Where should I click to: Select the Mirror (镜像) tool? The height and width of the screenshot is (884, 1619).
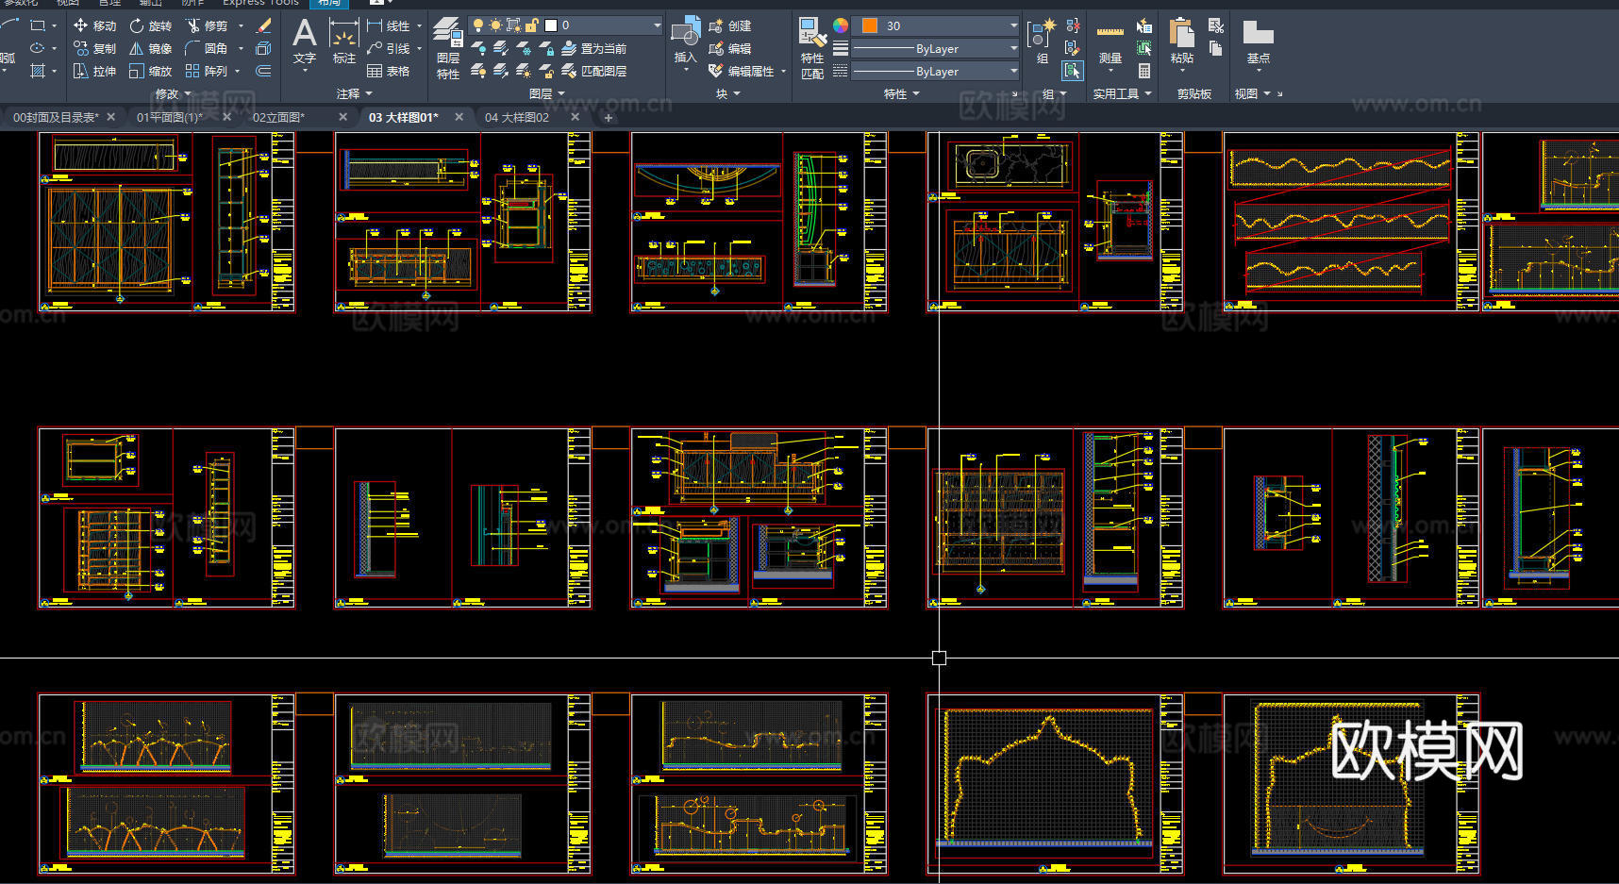click(151, 48)
